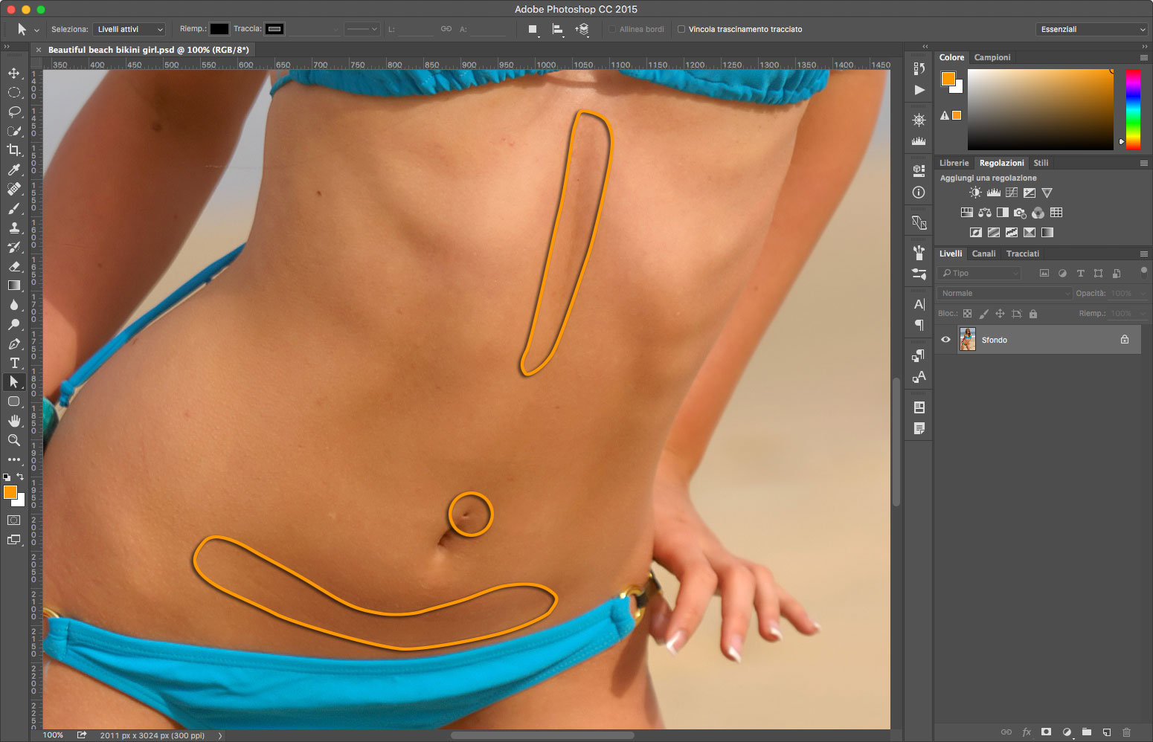The width and height of the screenshot is (1153, 742).
Task: Select the Clone Stamp tool
Action: [13, 228]
